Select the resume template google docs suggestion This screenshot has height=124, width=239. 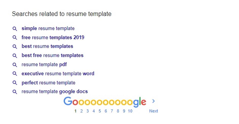click(x=55, y=92)
